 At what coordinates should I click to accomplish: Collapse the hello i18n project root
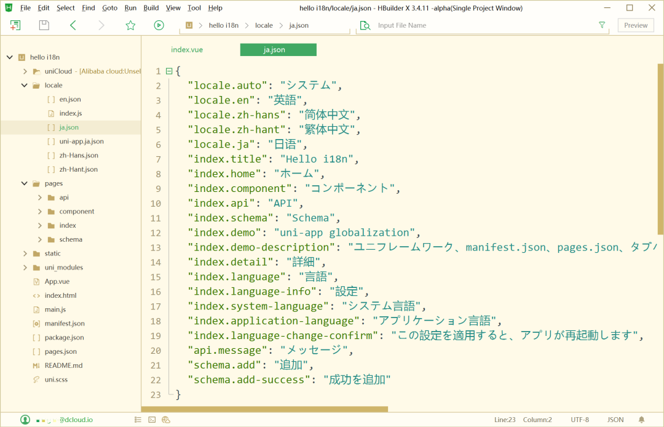(x=10, y=57)
